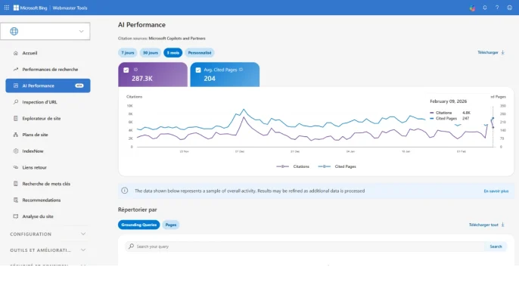The width and height of the screenshot is (519, 292).
Task: Click the Télécharger tout download arrow icon
Action: pos(503,225)
